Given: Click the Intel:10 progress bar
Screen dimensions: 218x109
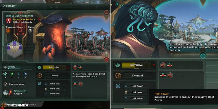Looking at the screenshot, I should tap(14, 69).
